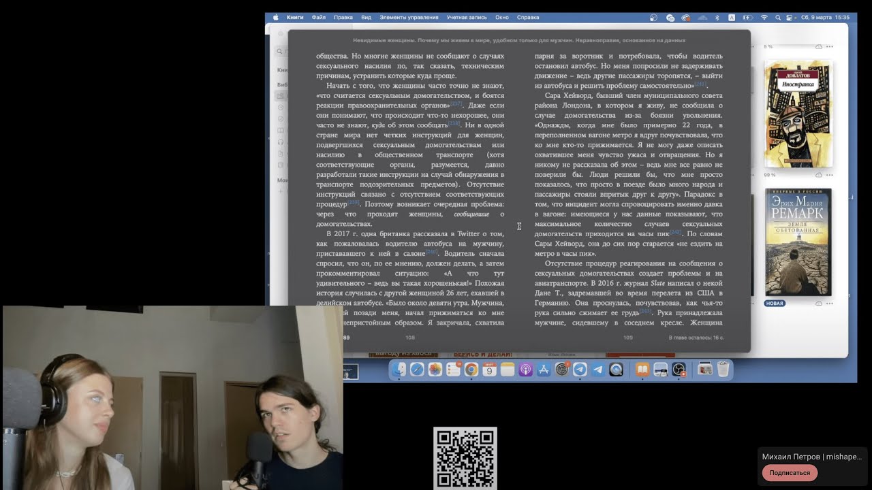Open Reminders app in Dock
This screenshot has width=872, height=490.
coord(453,370)
